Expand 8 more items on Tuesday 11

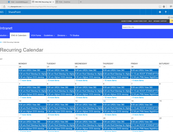coord(54,115)
